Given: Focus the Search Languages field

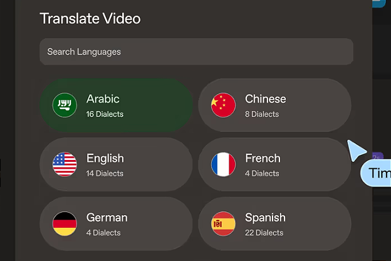Looking at the screenshot, I should click(x=196, y=51).
